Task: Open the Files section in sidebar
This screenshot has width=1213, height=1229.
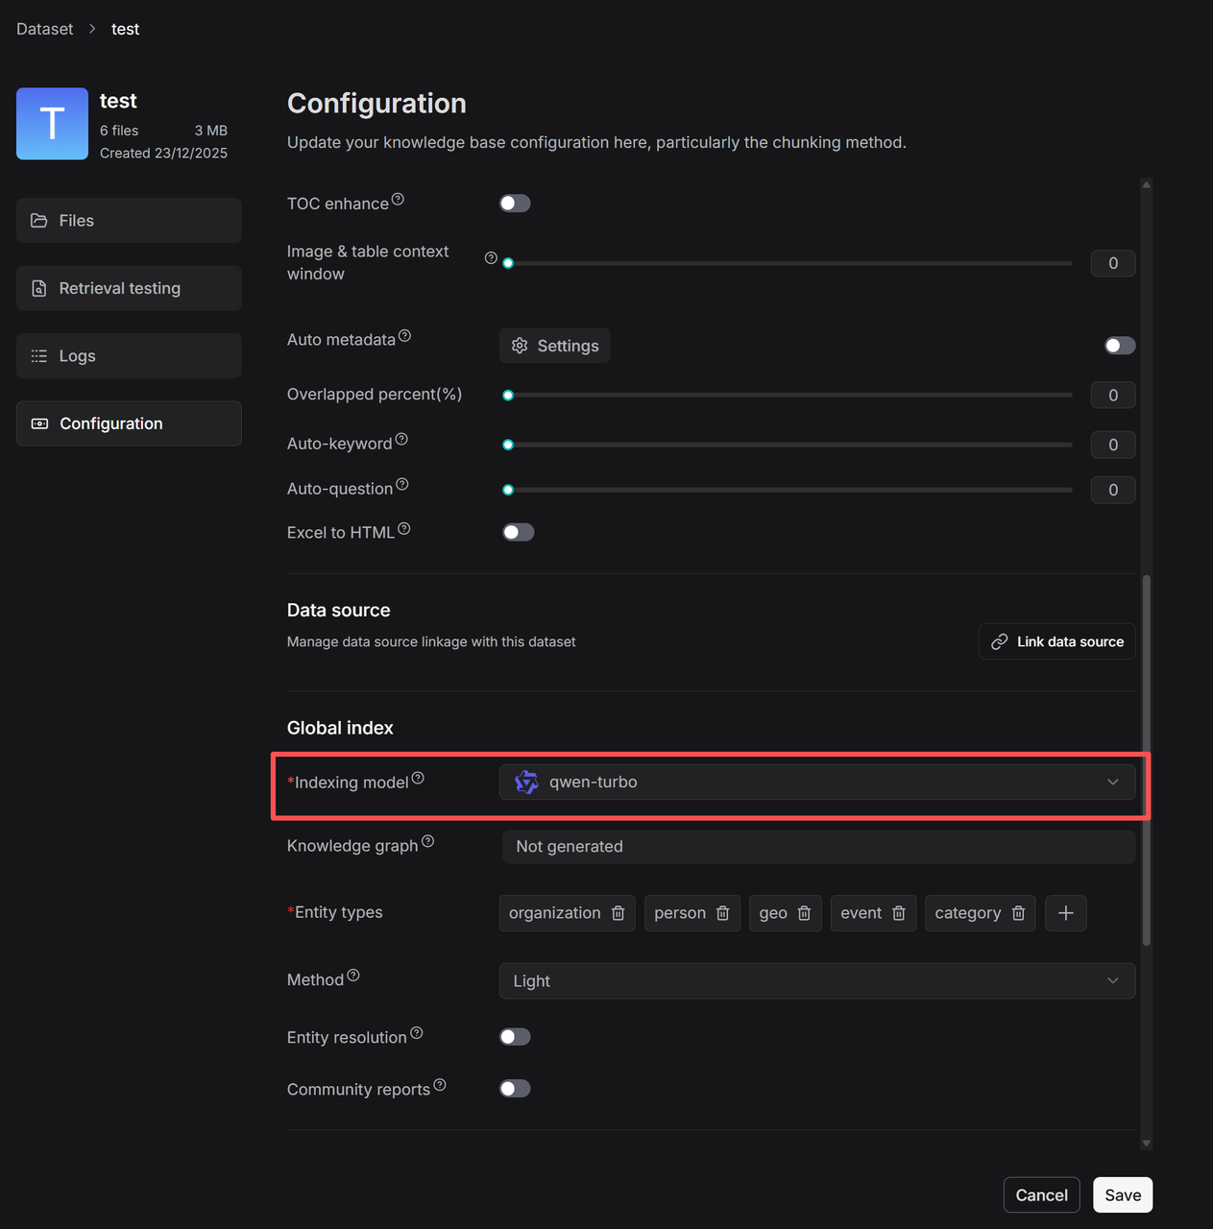Action: tap(129, 221)
